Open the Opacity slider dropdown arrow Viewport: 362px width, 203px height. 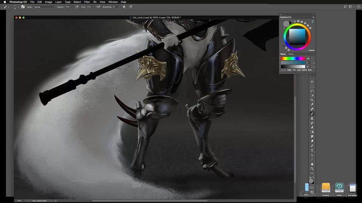(72, 7)
